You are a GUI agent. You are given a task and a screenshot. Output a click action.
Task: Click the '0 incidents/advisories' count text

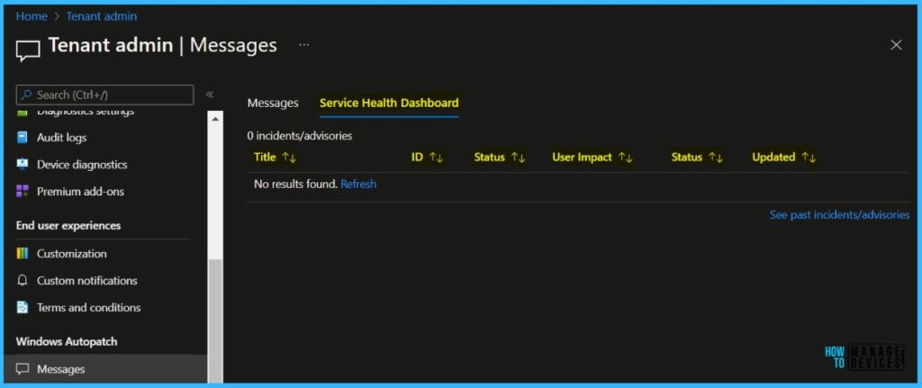click(299, 136)
